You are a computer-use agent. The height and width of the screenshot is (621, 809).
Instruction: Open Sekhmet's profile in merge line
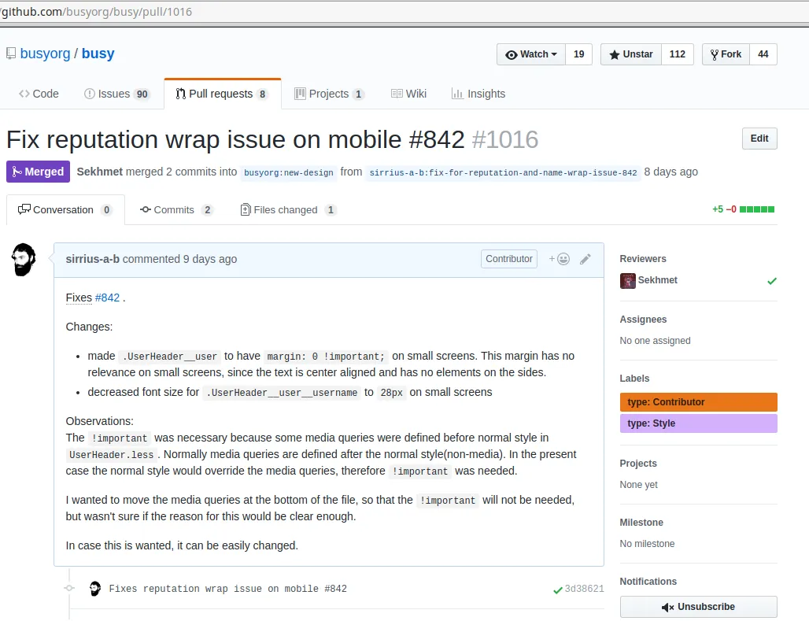click(x=100, y=172)
